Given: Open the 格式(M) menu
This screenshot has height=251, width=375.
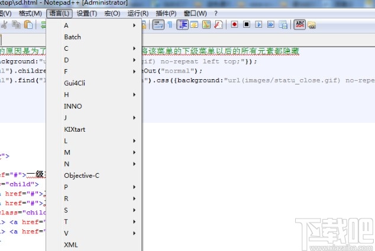Looking at the screenshot, I should point(30,14).
